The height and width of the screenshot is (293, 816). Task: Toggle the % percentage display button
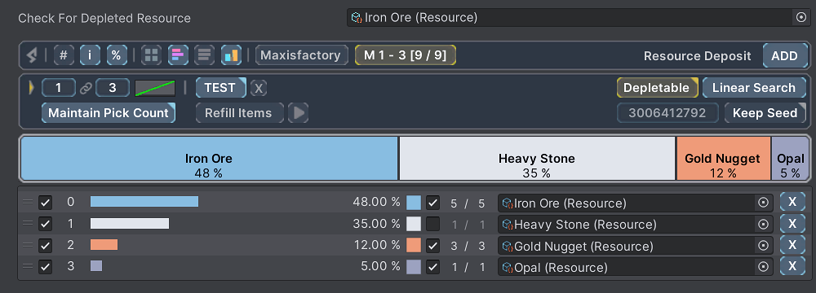[117, 55]
